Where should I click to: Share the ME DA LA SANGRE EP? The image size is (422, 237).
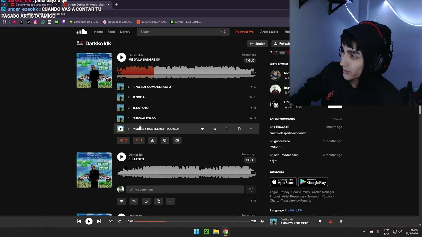tap(152, 140)
